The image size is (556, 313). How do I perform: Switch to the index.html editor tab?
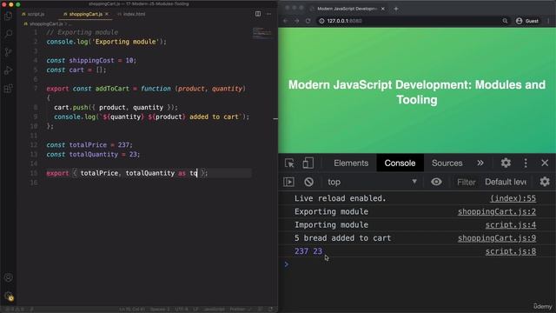click(131, 14)
